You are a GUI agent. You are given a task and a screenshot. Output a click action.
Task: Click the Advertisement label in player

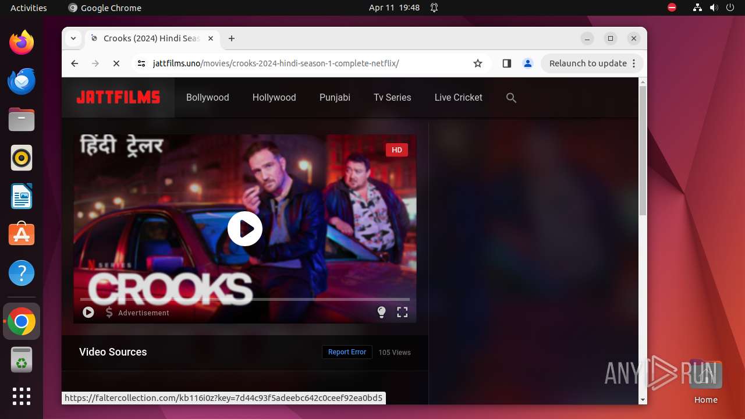[144, 313]
